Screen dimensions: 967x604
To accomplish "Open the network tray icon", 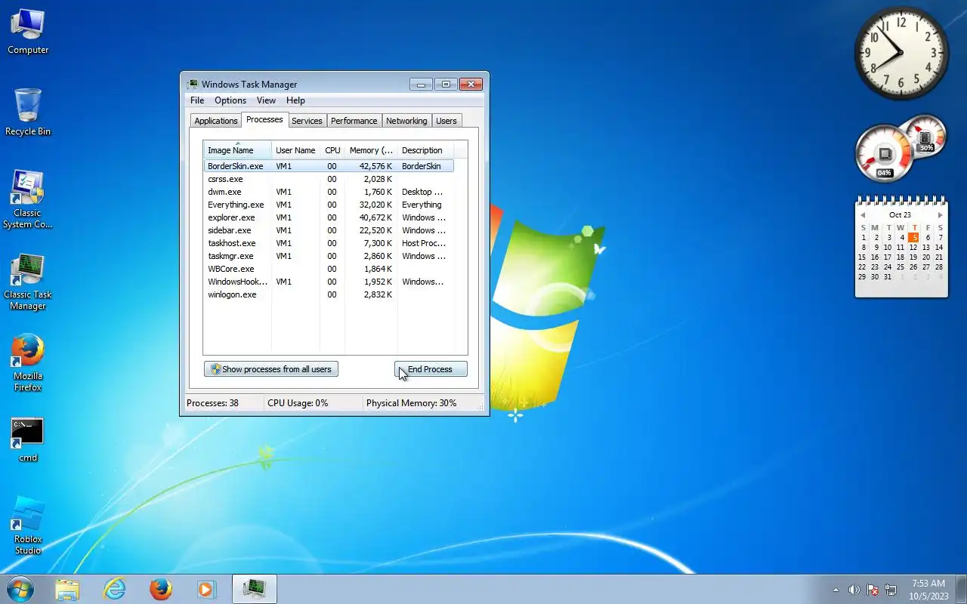I will (891, 590).
